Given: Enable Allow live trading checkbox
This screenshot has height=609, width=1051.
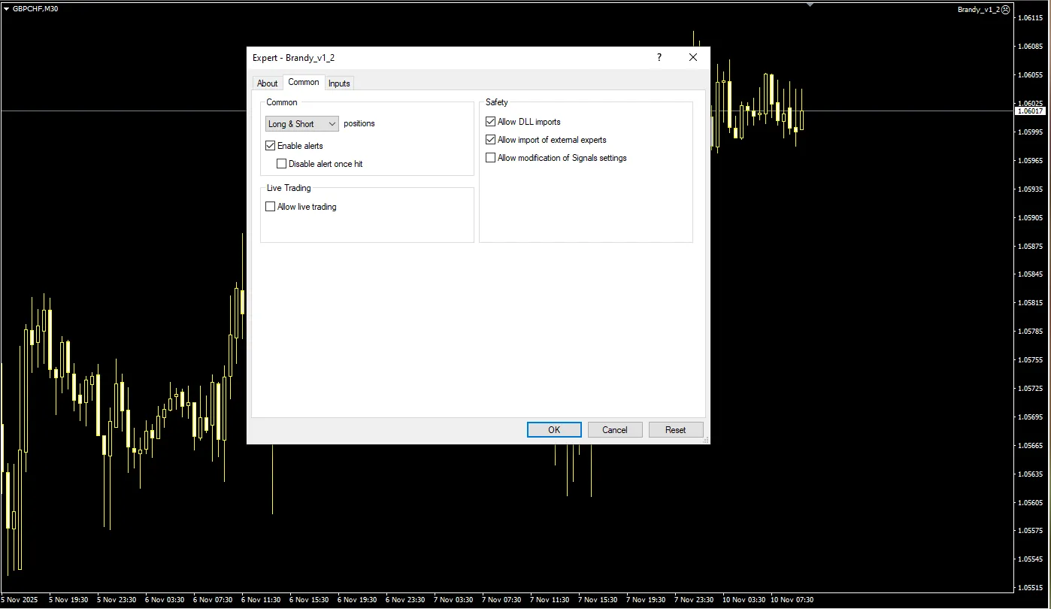Looking at the screenshot, I should point(271,207).
